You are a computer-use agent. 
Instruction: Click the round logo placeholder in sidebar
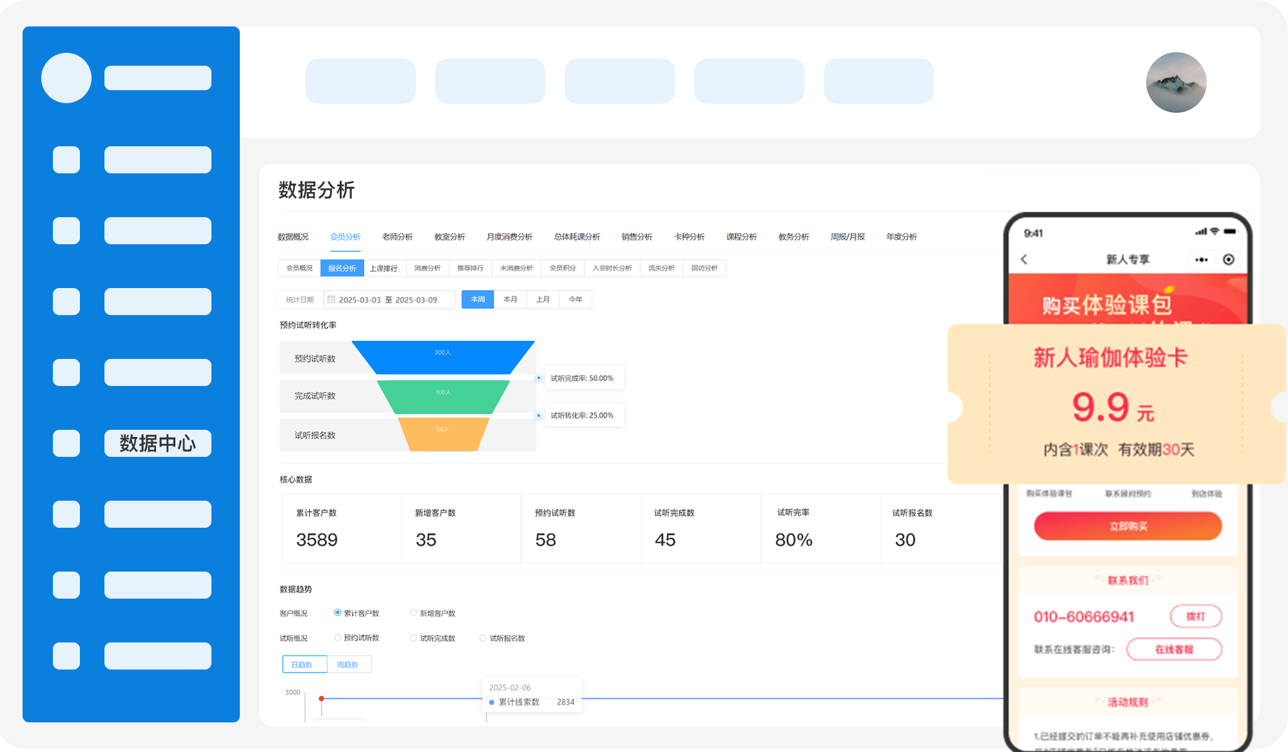pyautogui.click(x=66, y=78)
